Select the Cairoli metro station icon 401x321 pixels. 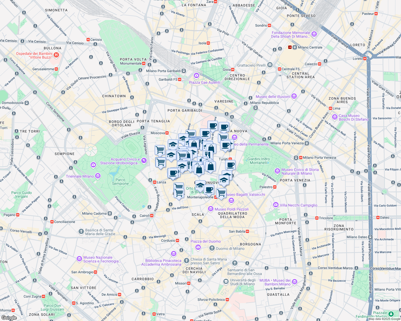[152, 216]
